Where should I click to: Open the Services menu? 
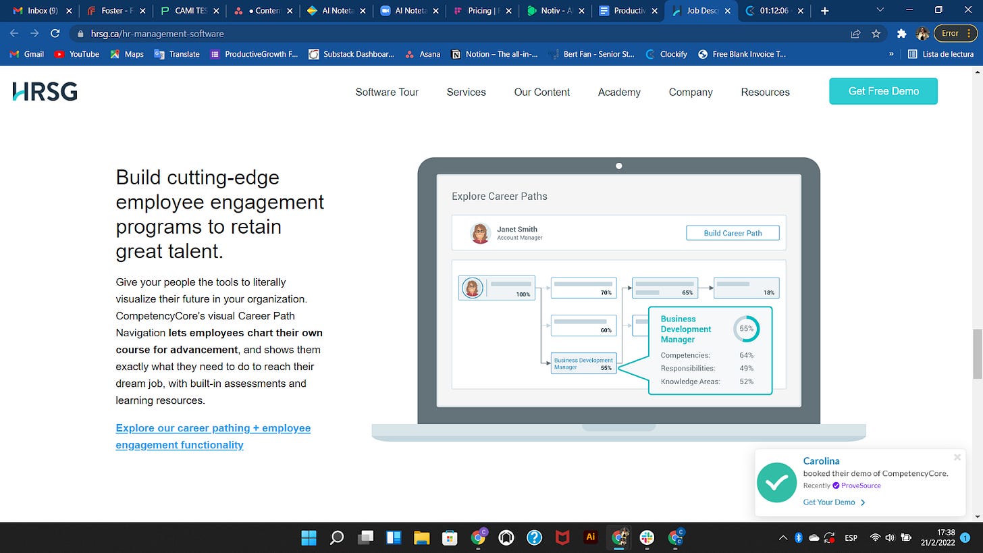(466, 92)
